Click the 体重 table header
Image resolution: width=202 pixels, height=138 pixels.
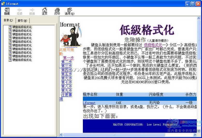click(120, 95)
